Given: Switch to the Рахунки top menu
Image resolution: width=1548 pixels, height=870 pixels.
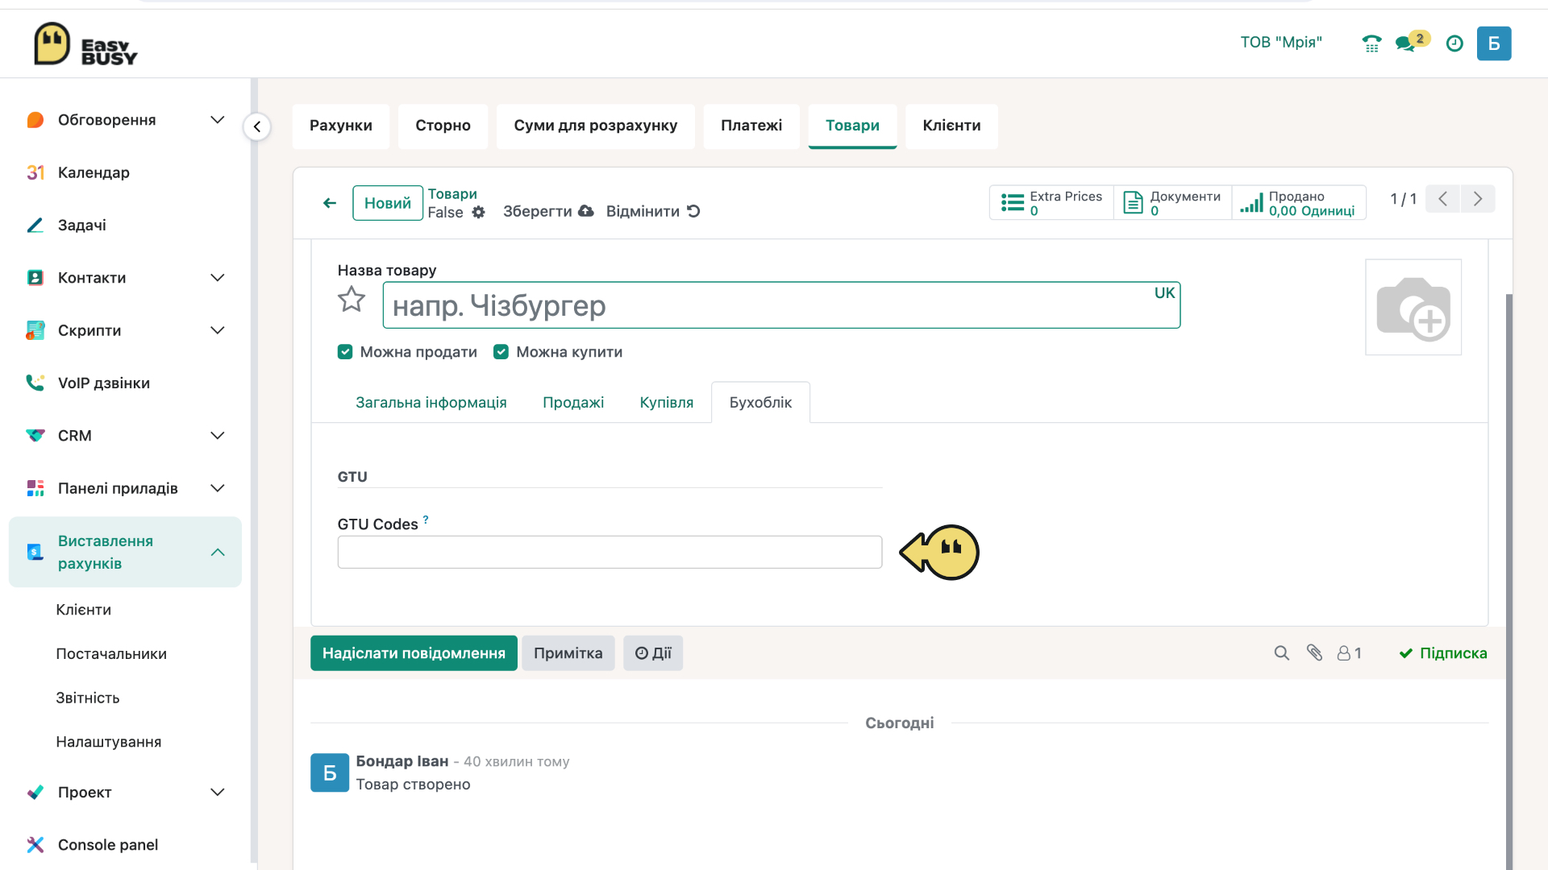Looking at the screenshot, I should click(x=341, y=126).
